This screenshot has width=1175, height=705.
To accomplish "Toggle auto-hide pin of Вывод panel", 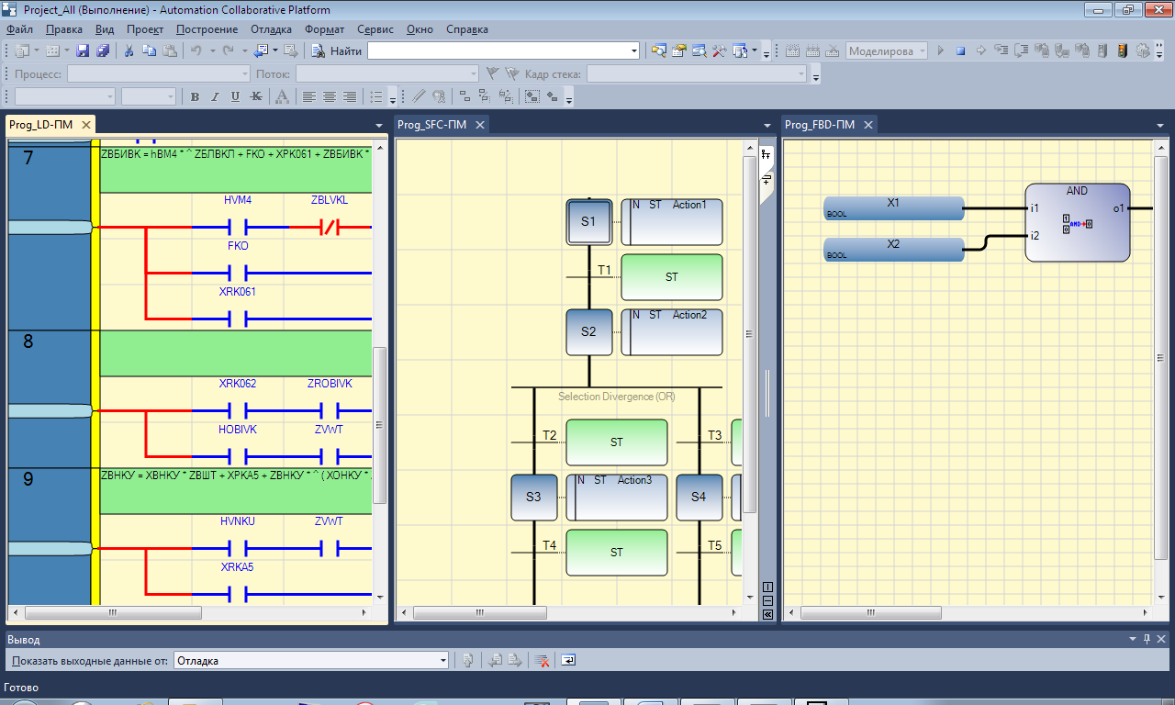I will point(1147,639).
